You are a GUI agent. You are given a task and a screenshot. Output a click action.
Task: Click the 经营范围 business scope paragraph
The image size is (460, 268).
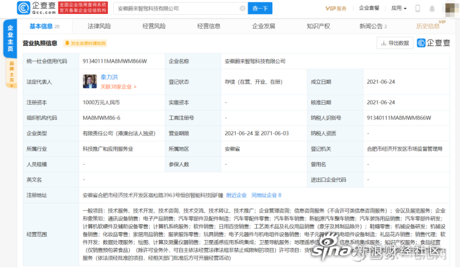pyautogui.click(x=264, y=234)
